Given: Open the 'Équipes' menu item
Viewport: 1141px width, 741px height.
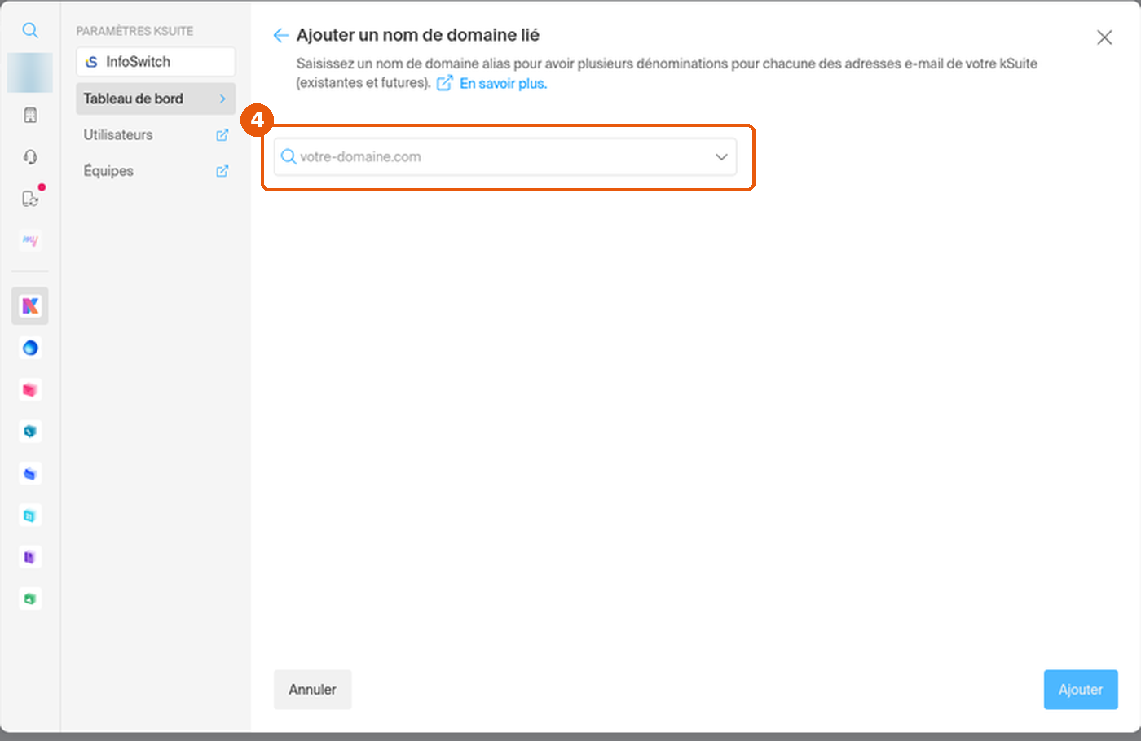Looking at the screenshot, I should tap(156, 171).
